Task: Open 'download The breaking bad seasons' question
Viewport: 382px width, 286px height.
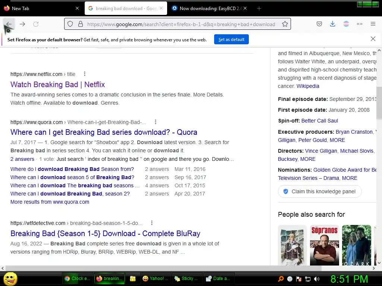Action: (75, 185)
